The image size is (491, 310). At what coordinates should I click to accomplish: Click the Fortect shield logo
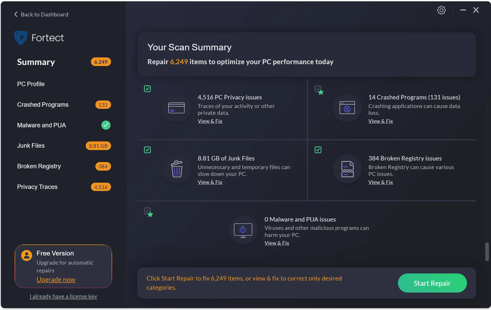(21, 38)
